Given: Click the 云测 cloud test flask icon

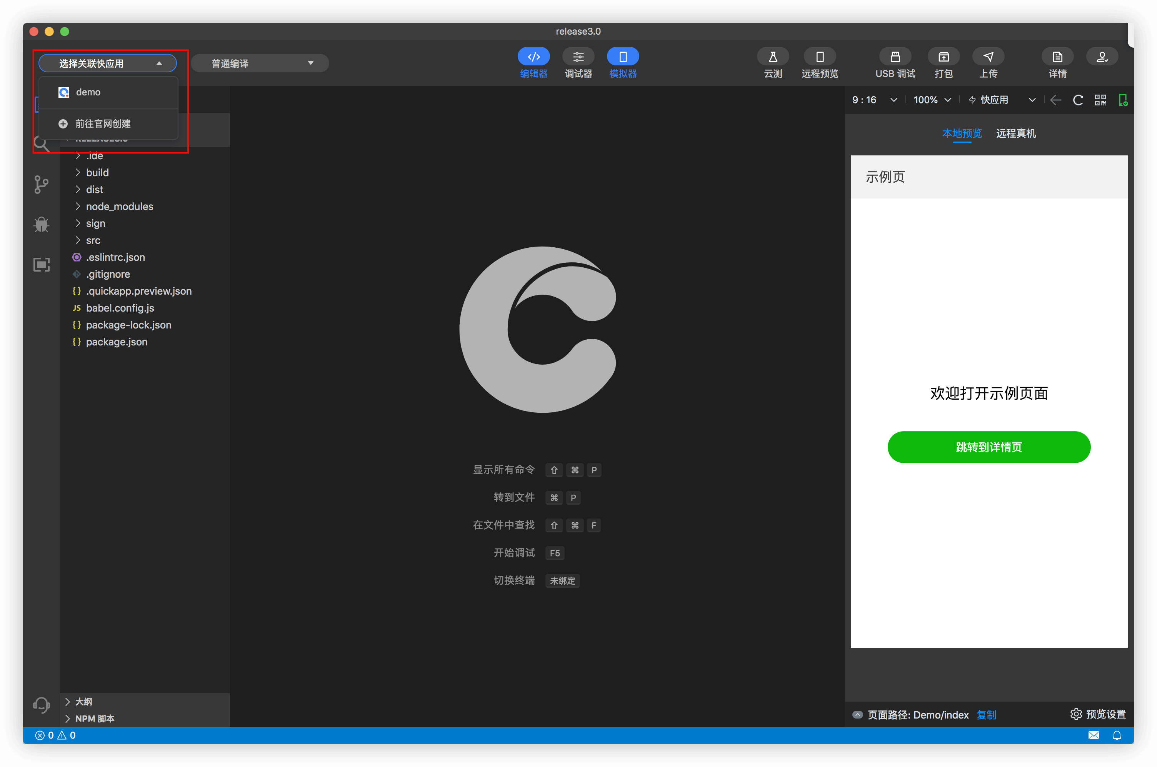Looking at the screenshot, I should pyautogui.click(x=773, y=57).
